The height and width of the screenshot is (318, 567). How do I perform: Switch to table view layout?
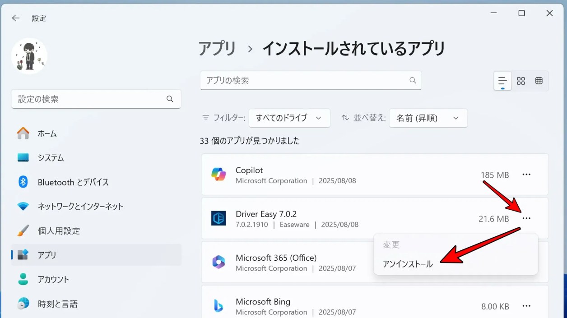click(539, 81)
